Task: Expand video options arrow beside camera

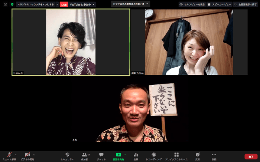Action: [x=34, y=155]
